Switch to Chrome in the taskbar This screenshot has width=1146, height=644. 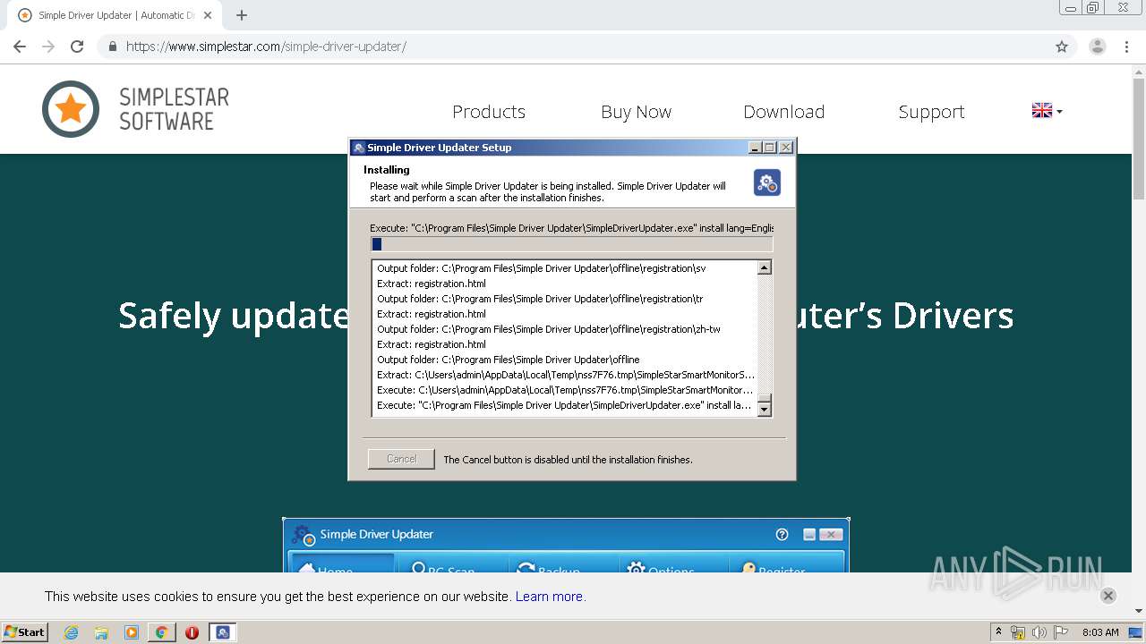161,632
